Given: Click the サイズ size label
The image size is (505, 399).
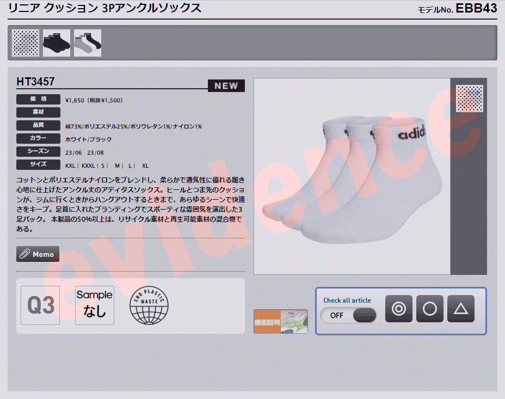Looking at the screenshot, I should click(38, 164).
